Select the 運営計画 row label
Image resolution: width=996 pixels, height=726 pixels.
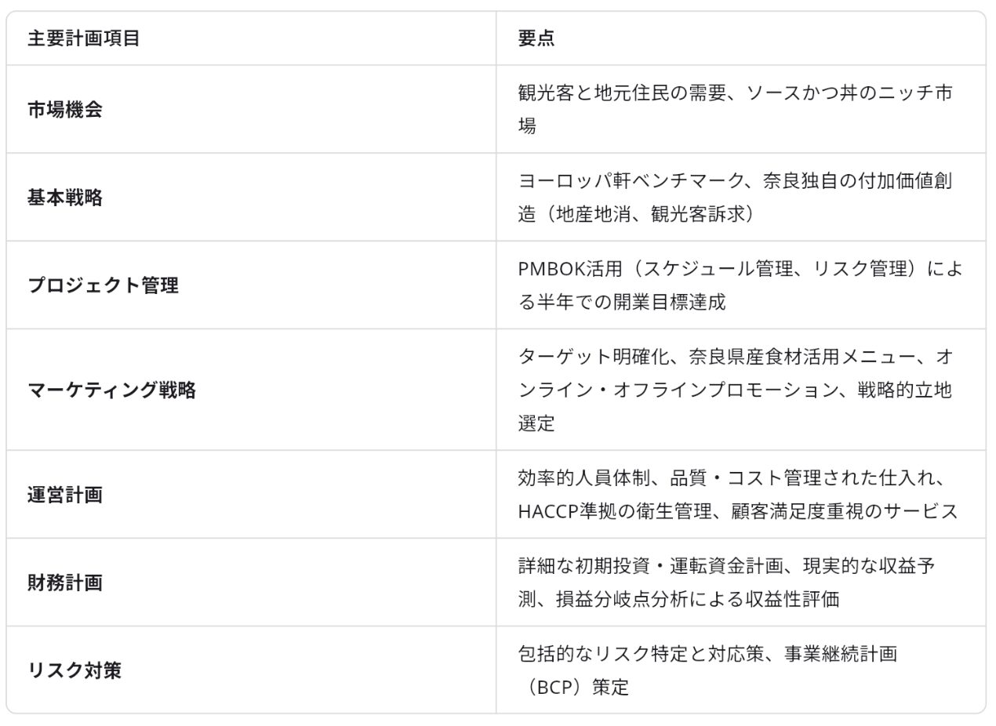tap(65, 495)
